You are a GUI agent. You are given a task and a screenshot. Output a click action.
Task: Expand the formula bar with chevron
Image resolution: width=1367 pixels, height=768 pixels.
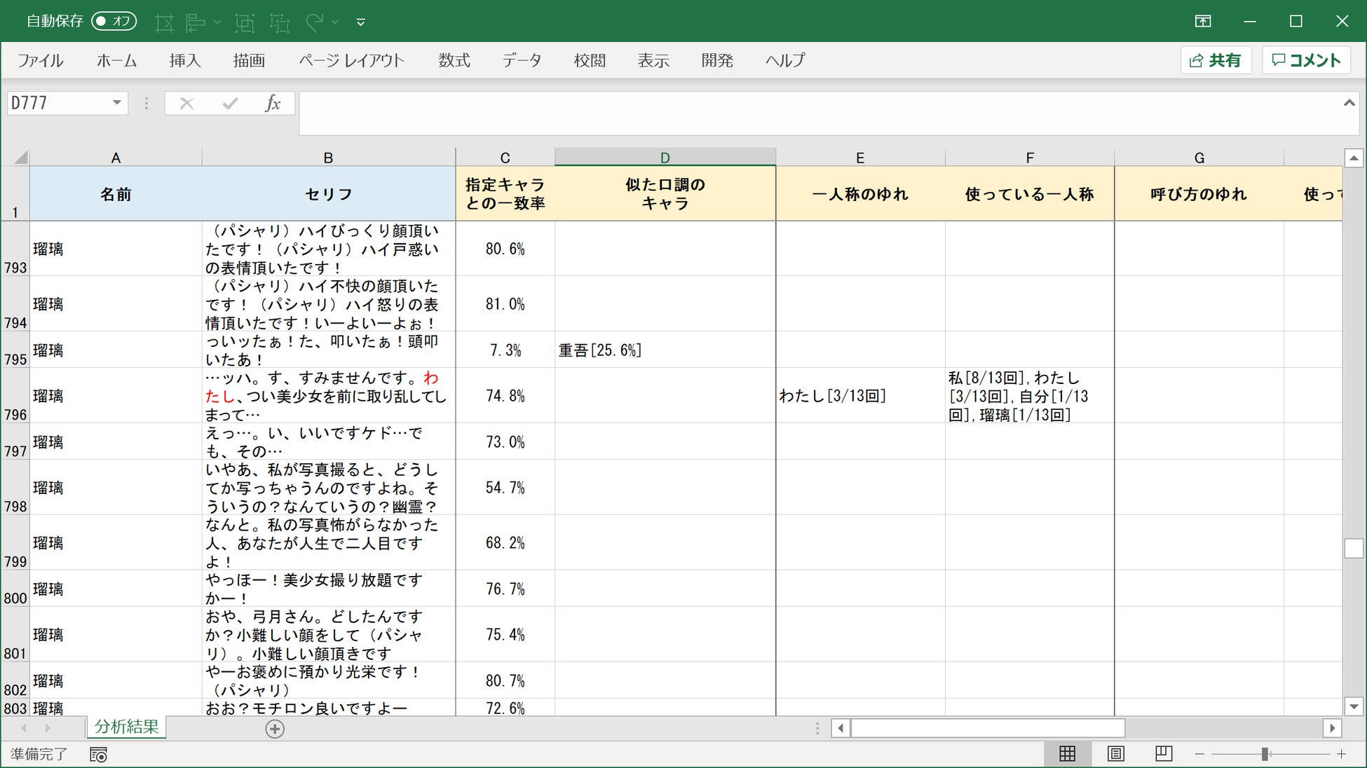[x=1349, y=103]
